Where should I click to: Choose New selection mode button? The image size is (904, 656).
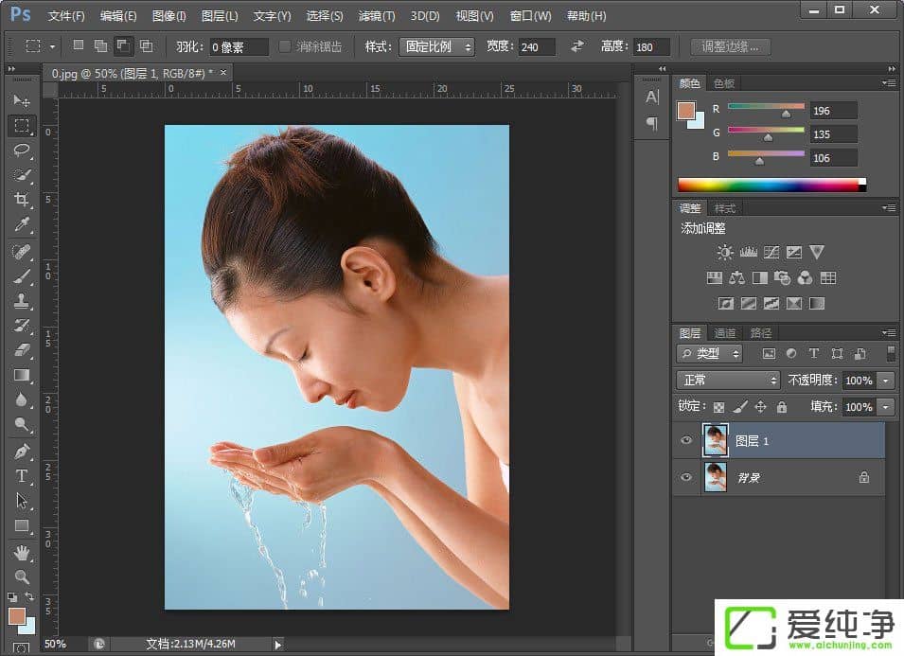pos(79,45)
